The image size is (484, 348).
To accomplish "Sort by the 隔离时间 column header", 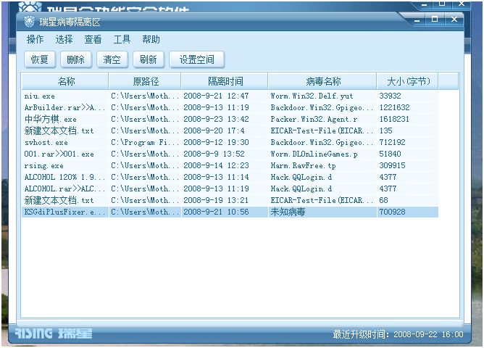I will pyautogui.click(x=225, y=81).
